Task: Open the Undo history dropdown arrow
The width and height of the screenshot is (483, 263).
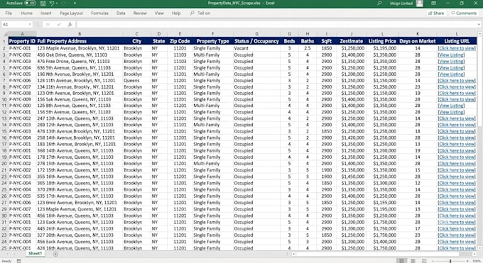Action: pyautogui.click(x=57, y=4)
